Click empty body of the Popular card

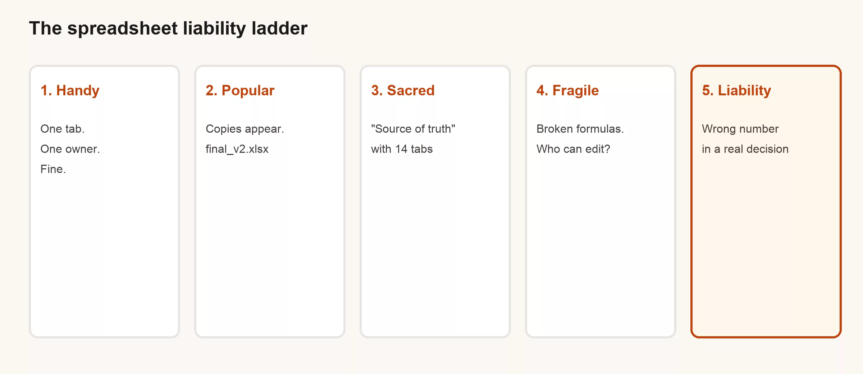[270, 245]
